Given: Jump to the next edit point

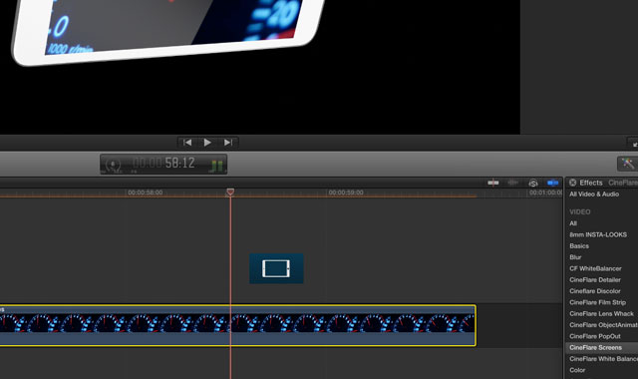Looking at the screenshot, I should click(228, 143).
